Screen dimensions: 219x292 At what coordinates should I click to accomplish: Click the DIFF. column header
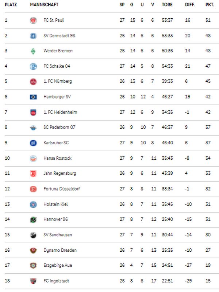(190, 5)
